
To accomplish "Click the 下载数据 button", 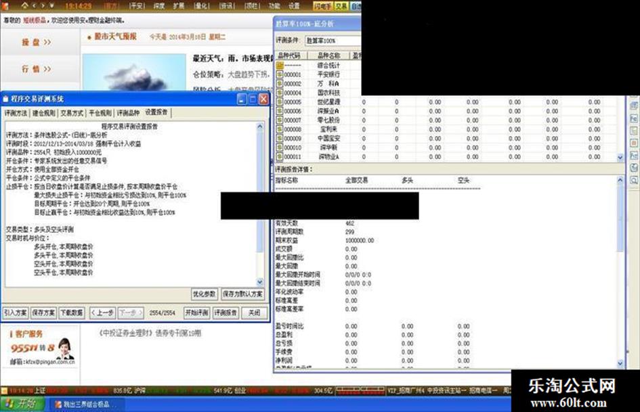I will [72, 313].
